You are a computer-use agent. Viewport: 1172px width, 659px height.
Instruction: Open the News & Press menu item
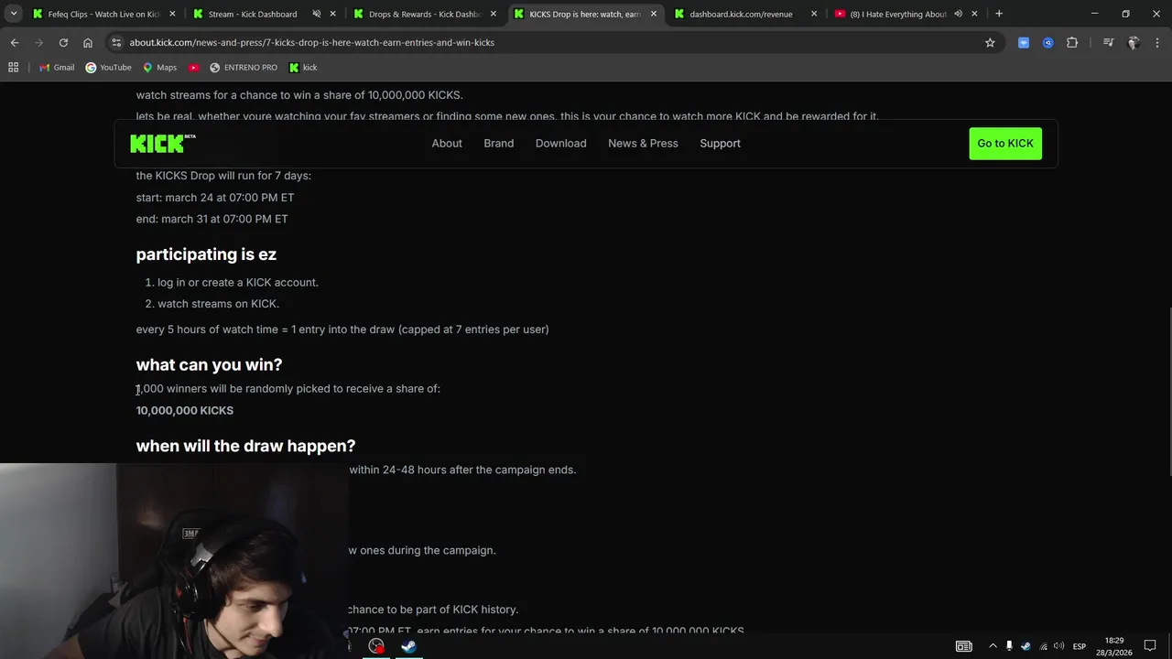tap(643, 143)
